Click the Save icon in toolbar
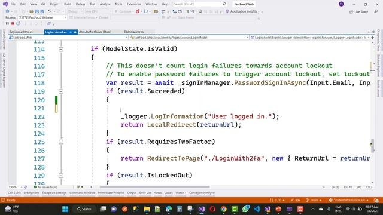The image size is (383, 215). (x=37, y=11)
